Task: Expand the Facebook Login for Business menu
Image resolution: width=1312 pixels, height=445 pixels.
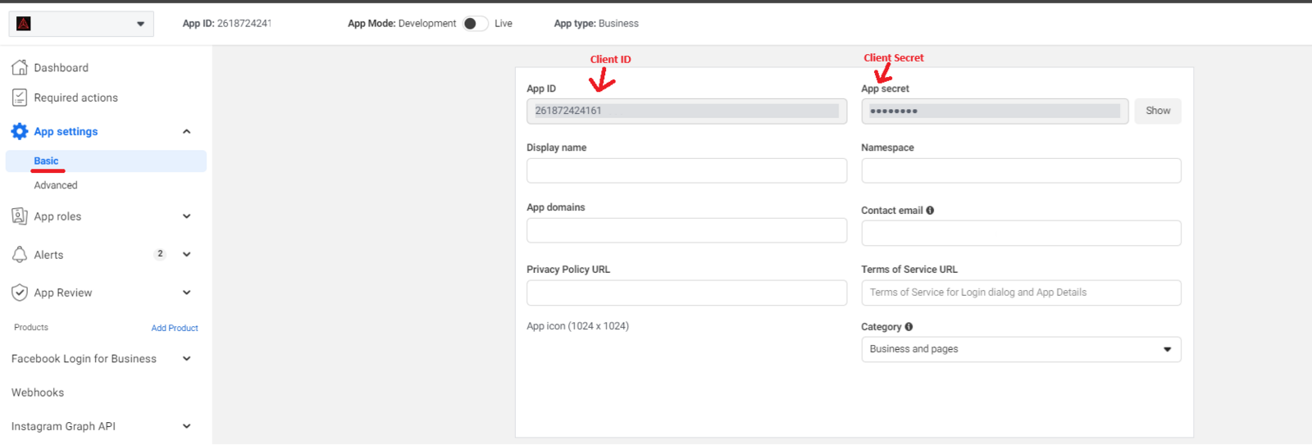Action: tap(186, 359)
